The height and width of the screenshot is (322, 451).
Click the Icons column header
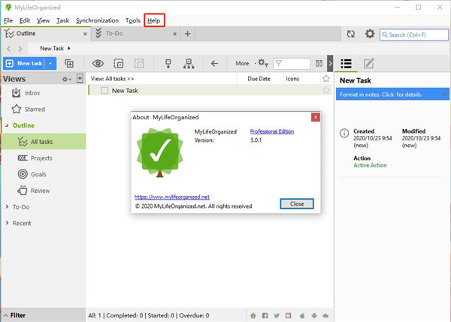click(x=292, y=79)
